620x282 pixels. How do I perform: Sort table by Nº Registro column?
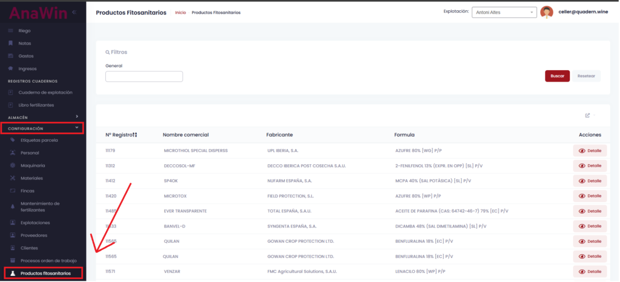(121, 135)
